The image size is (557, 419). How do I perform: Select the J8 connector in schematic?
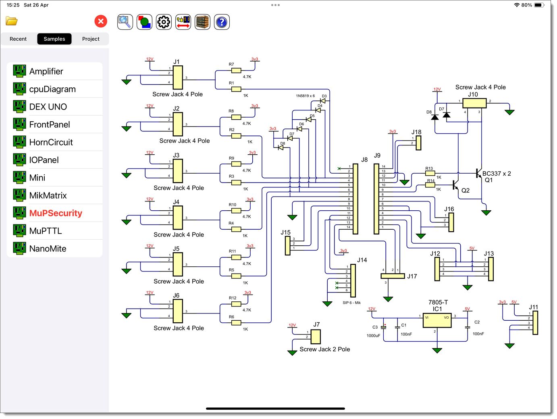[355, 199]
